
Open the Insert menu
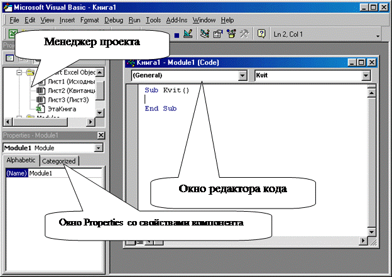pos(67,20)
